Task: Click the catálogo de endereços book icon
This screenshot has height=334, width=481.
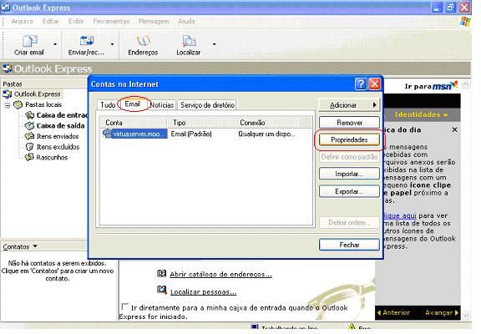Action: click(x=162, y=273)
